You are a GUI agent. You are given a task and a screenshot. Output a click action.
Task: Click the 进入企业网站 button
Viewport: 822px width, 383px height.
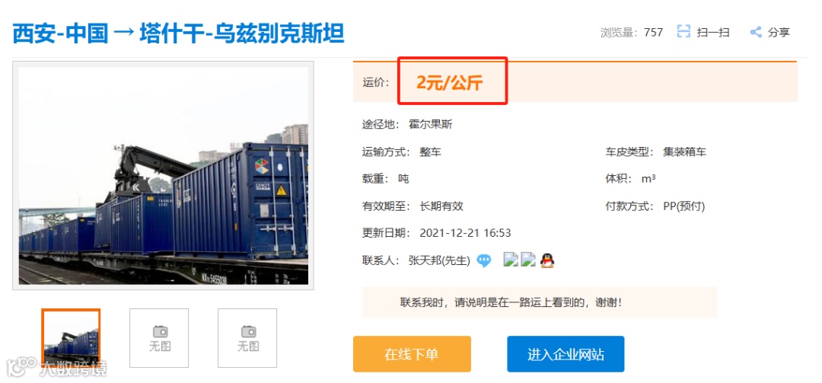tap(566, 354)
